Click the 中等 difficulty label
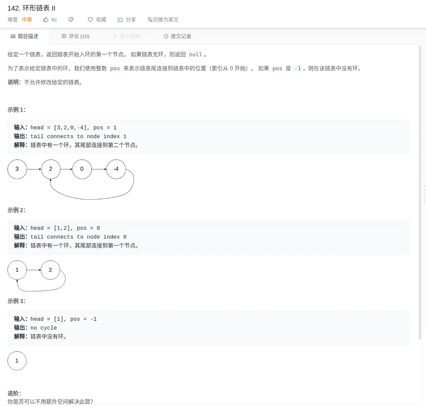Image resolution: width=426 pixels, height=407 pixels. click(x=27, y=20)
